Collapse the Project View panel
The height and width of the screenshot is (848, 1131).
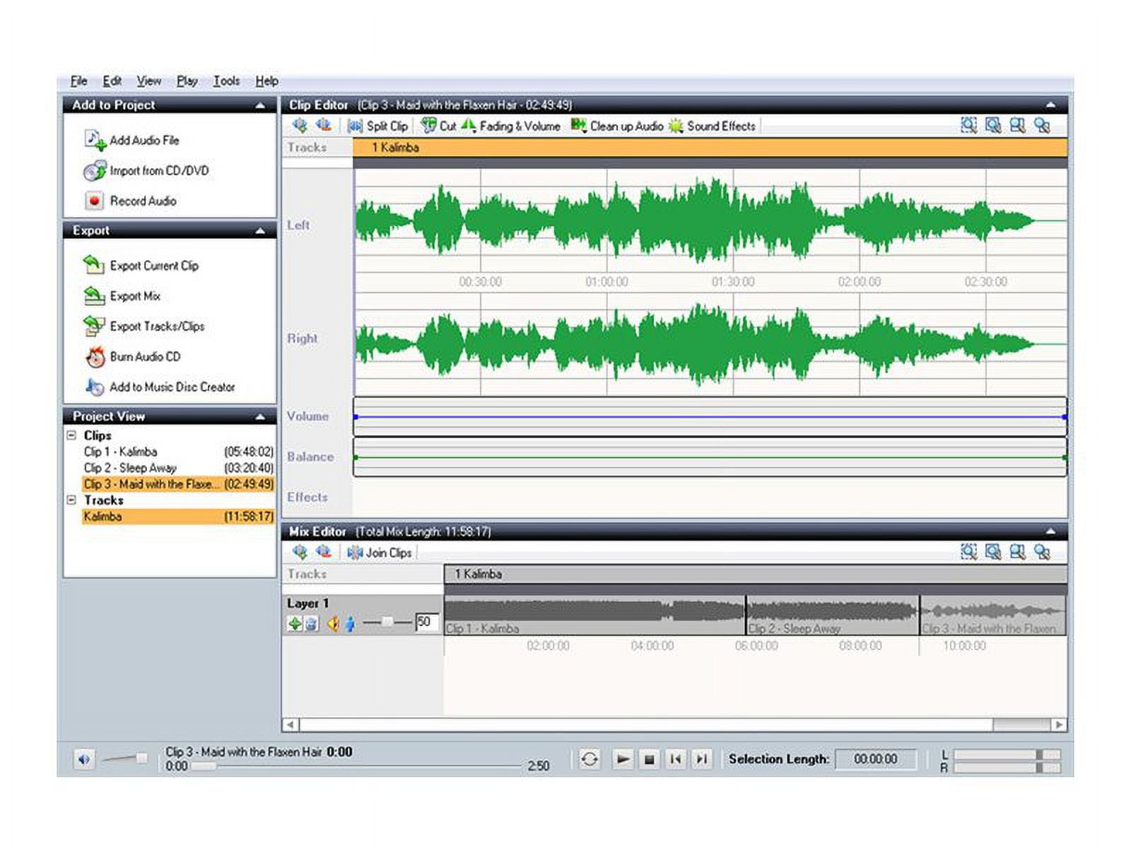tap(260, 417)
